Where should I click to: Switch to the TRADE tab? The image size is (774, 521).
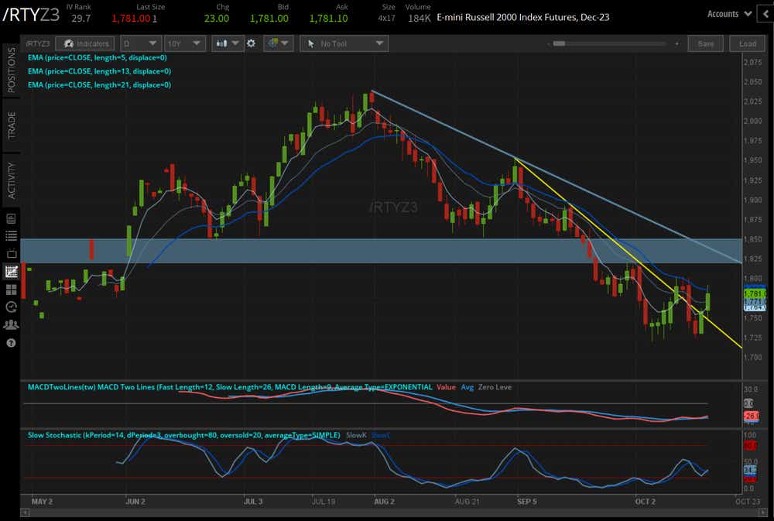(x=10, y=124)
